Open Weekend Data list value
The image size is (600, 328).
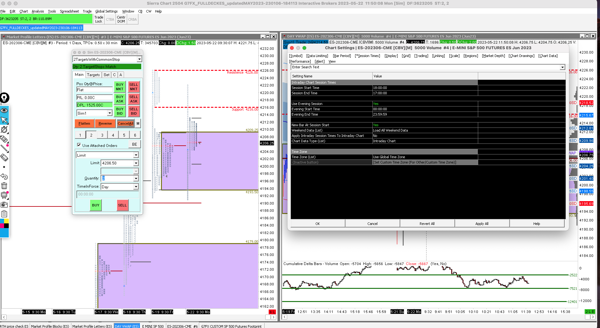[x=425, y=130]
